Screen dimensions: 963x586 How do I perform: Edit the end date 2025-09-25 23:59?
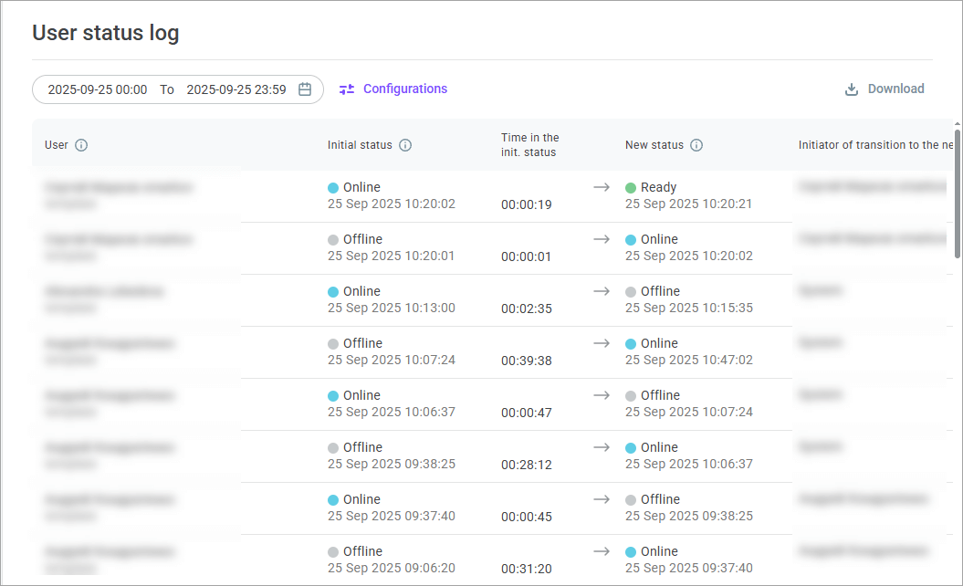coord(236,89)
